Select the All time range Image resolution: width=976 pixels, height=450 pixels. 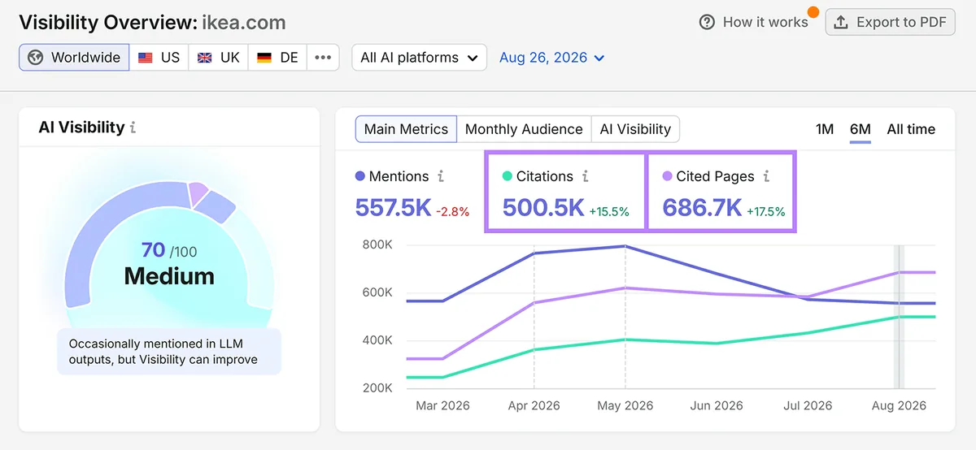coord(911,129)
